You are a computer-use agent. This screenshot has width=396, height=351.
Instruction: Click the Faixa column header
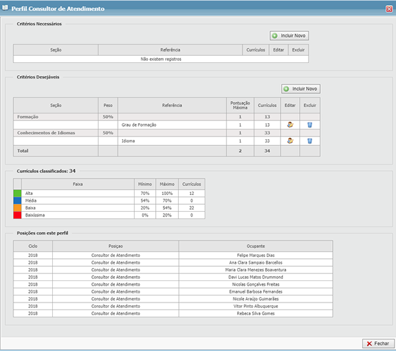click(x=78, y=184)
